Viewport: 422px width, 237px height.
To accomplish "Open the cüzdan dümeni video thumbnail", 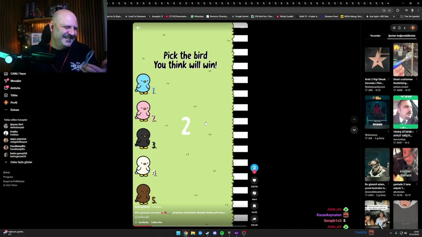I will [406, 165].
